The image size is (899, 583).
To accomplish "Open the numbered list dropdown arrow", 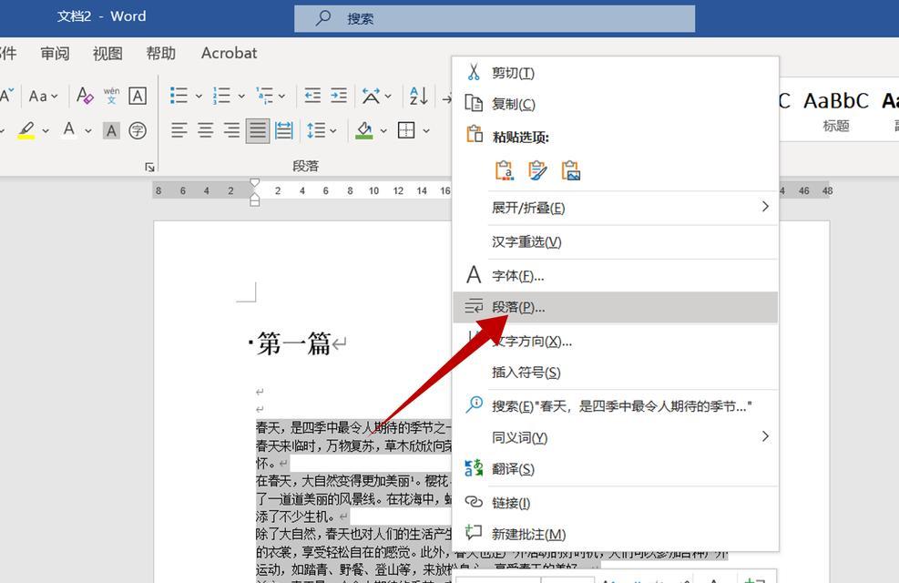I will [x=241, y=96].
